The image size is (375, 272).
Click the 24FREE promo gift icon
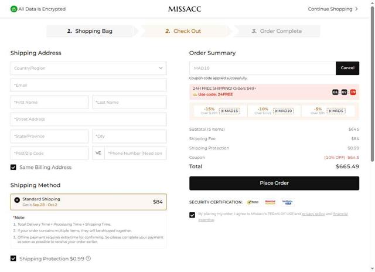coord(195,94)
